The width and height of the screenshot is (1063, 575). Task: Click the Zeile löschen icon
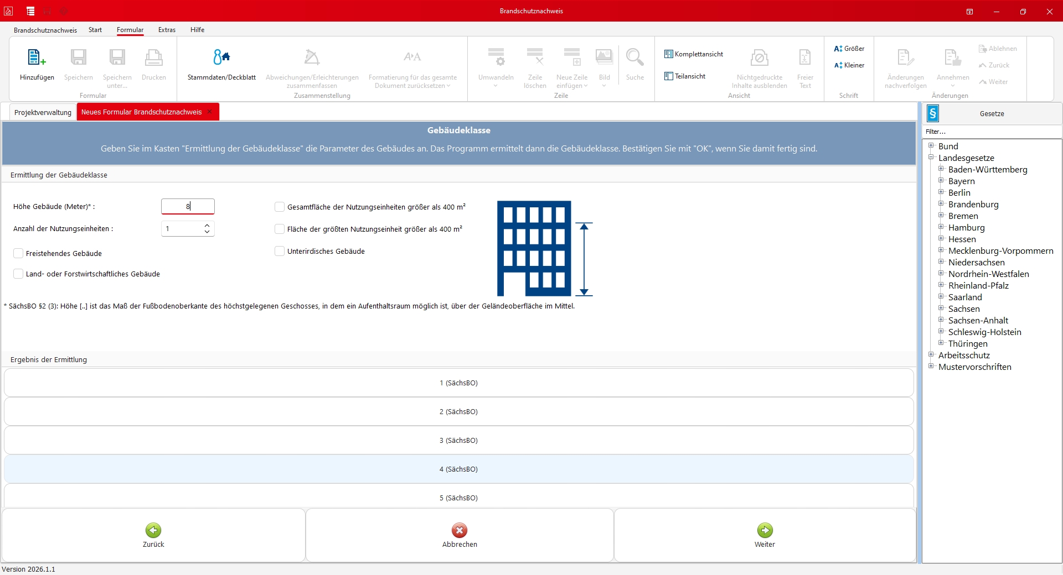click(535, 57)
